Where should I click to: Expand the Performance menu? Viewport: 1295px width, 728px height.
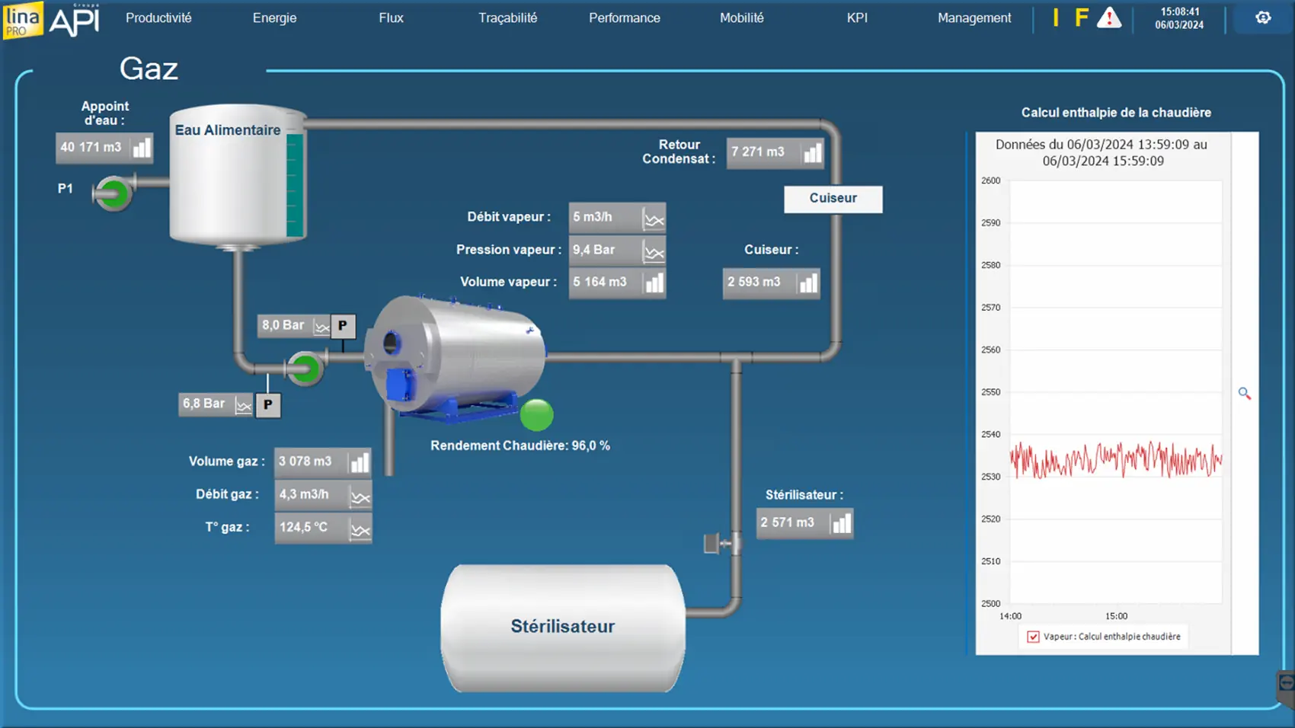(x=624, y=18)
